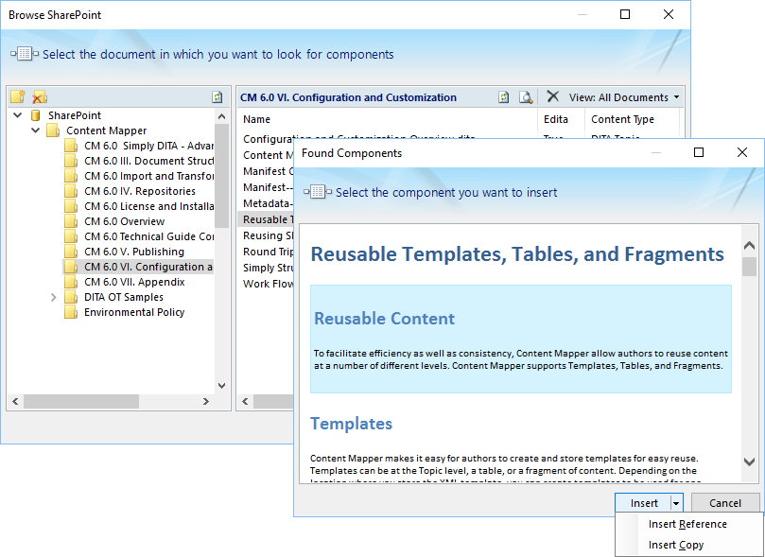Click Cancel in Found Components dialog
Viewport: 765px width, 557px height.
[725, 503]
